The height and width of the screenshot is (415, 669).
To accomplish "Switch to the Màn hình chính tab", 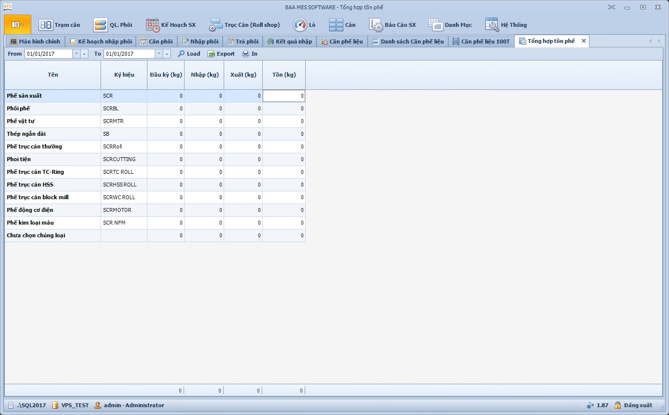I will point(35,41).
